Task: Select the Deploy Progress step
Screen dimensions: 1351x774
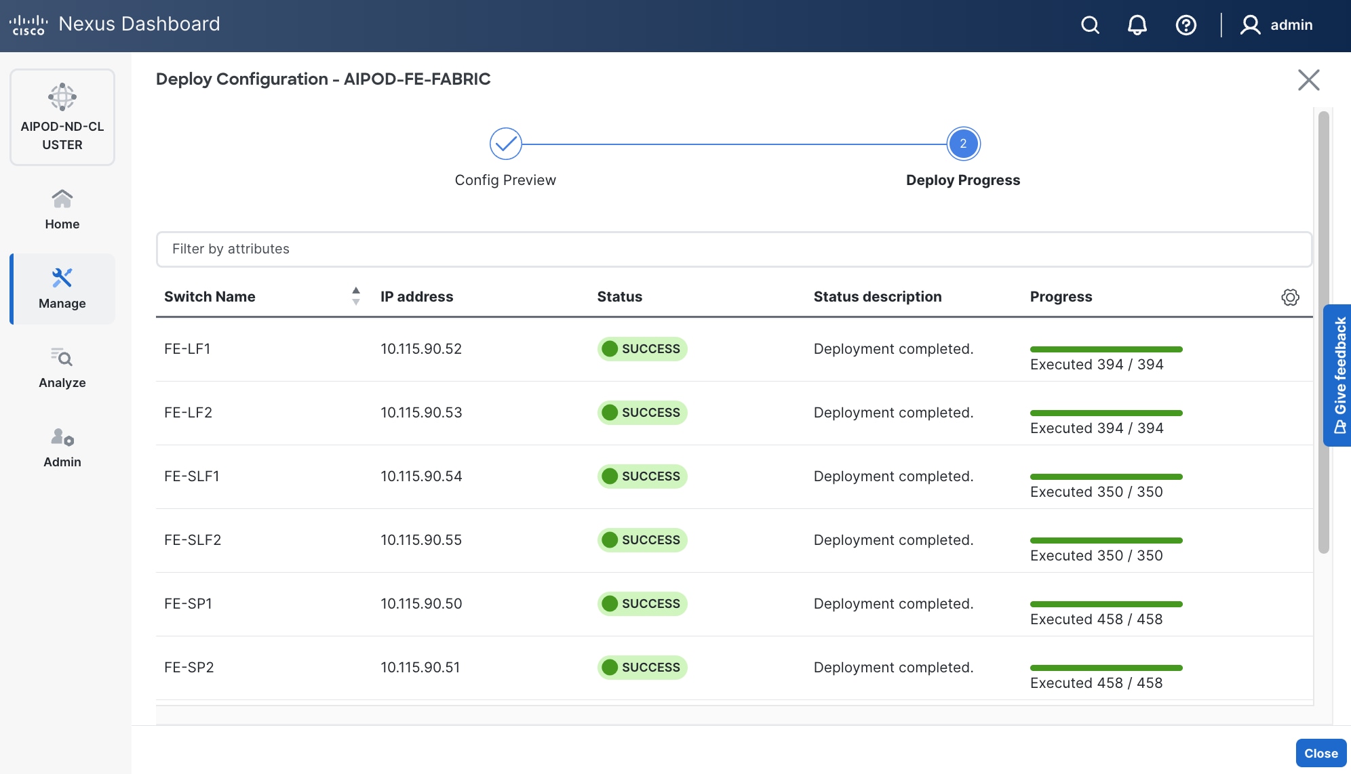Action: [x=962, y=144]
